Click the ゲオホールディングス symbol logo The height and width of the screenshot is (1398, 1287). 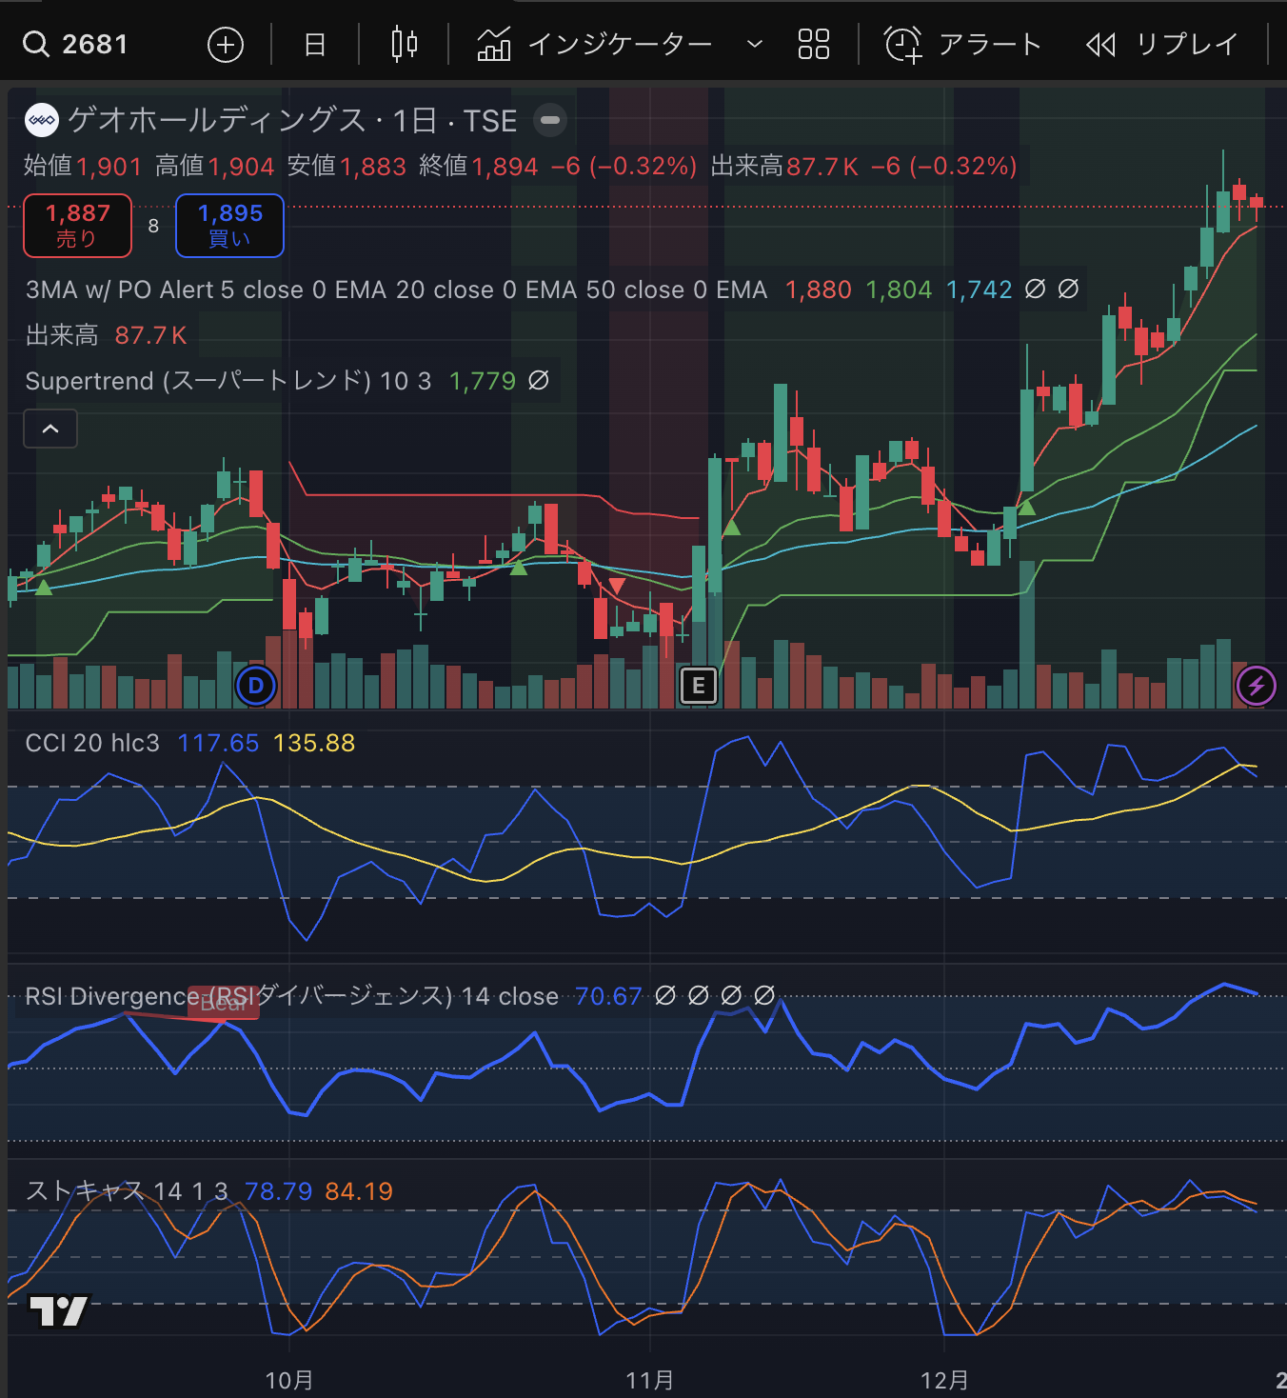pyautogui.click(x=42, y=120)
